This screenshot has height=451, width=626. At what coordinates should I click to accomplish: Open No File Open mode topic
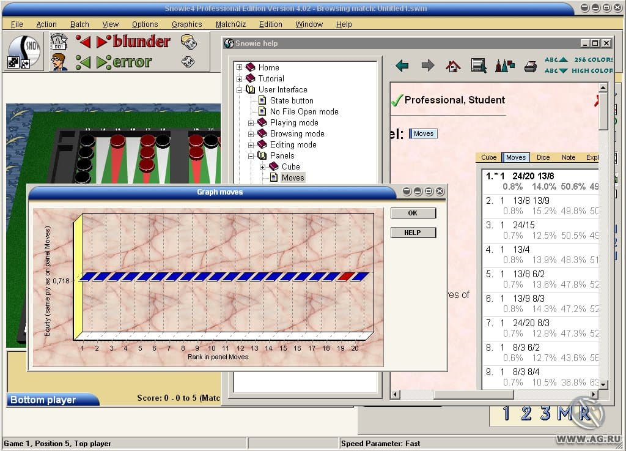tap(304, 112)
